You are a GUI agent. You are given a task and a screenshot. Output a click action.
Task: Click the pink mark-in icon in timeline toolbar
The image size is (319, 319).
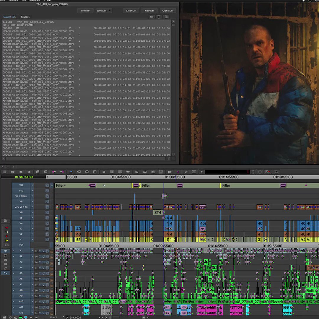click(54, 172)
